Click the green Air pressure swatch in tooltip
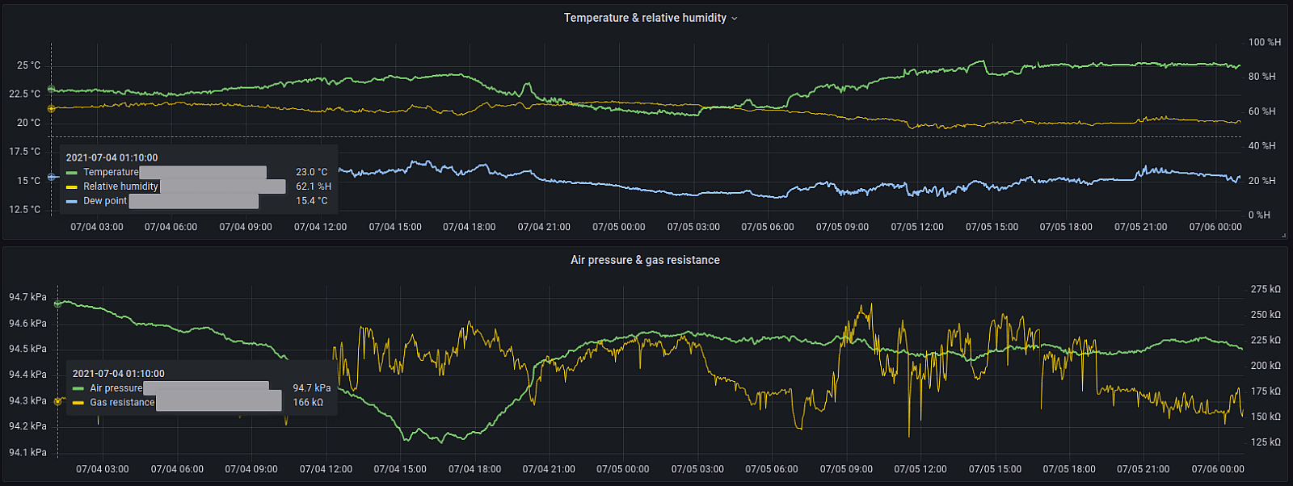The height and width of the screenshot is (486, 1293). pyautogui.click(x=78, y=388)
